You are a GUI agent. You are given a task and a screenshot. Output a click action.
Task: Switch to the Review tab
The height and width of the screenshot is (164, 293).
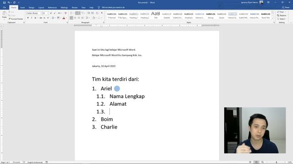(75, 8)
